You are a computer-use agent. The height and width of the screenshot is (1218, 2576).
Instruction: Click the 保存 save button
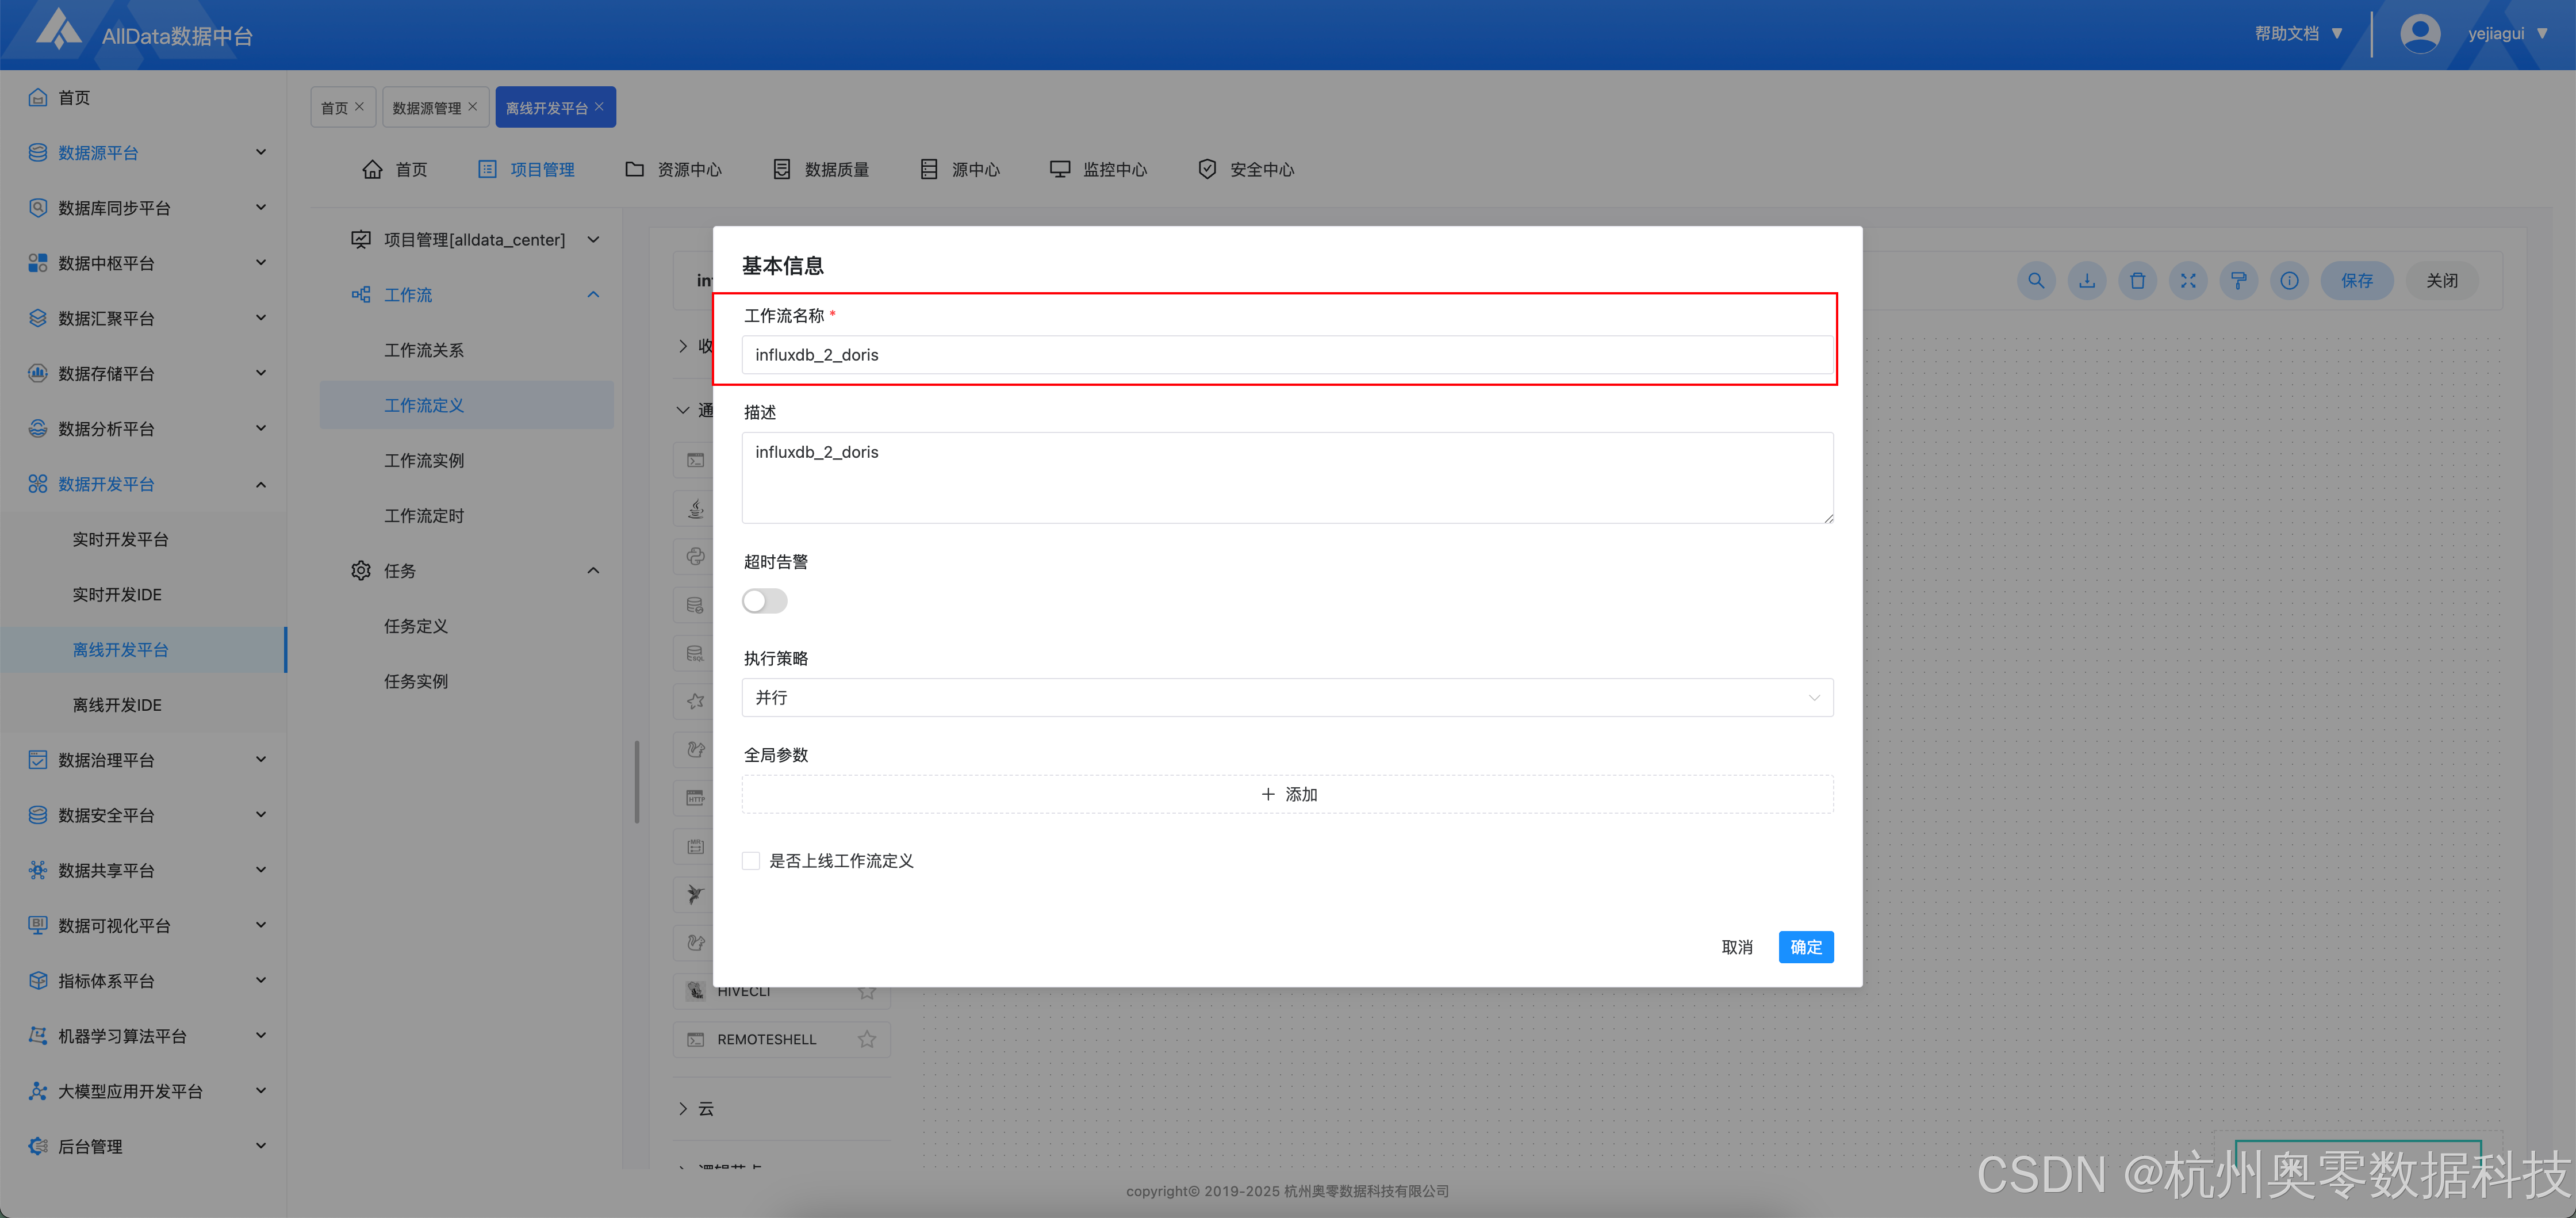point(2356,281)
